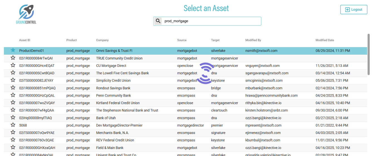Toggle favorite star for CU Mortgage Direct

(x=13, y=65)
